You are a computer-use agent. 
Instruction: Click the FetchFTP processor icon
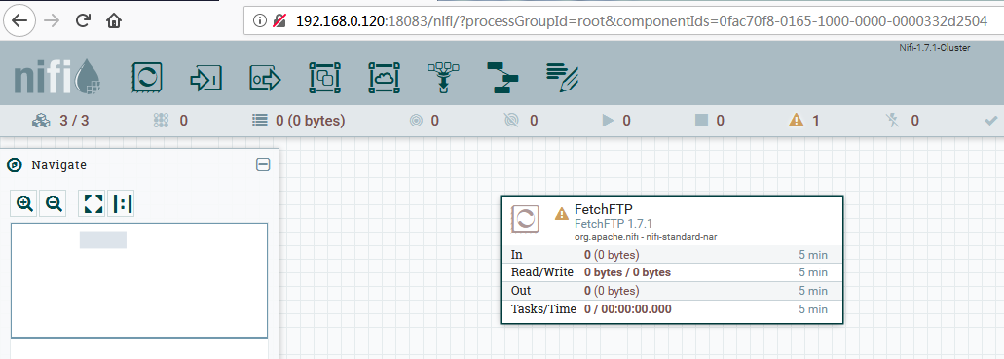[x=525, y=219]
